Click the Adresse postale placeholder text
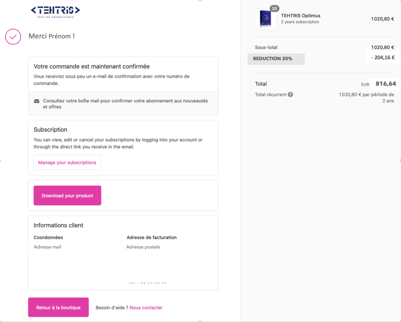401x322 pixels. [143, 247]
